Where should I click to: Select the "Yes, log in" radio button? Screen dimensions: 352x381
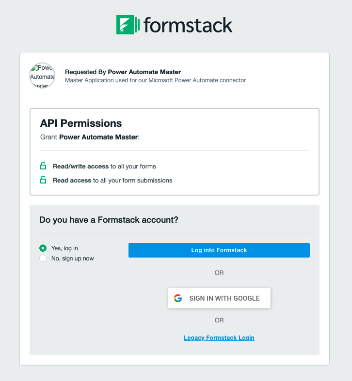pos(43,248)
